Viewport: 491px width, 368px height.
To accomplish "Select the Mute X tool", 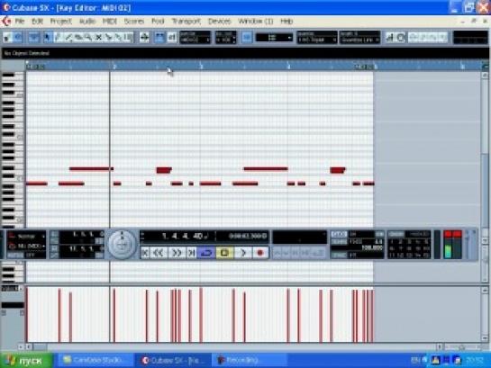I will click(x=98, y=38).
